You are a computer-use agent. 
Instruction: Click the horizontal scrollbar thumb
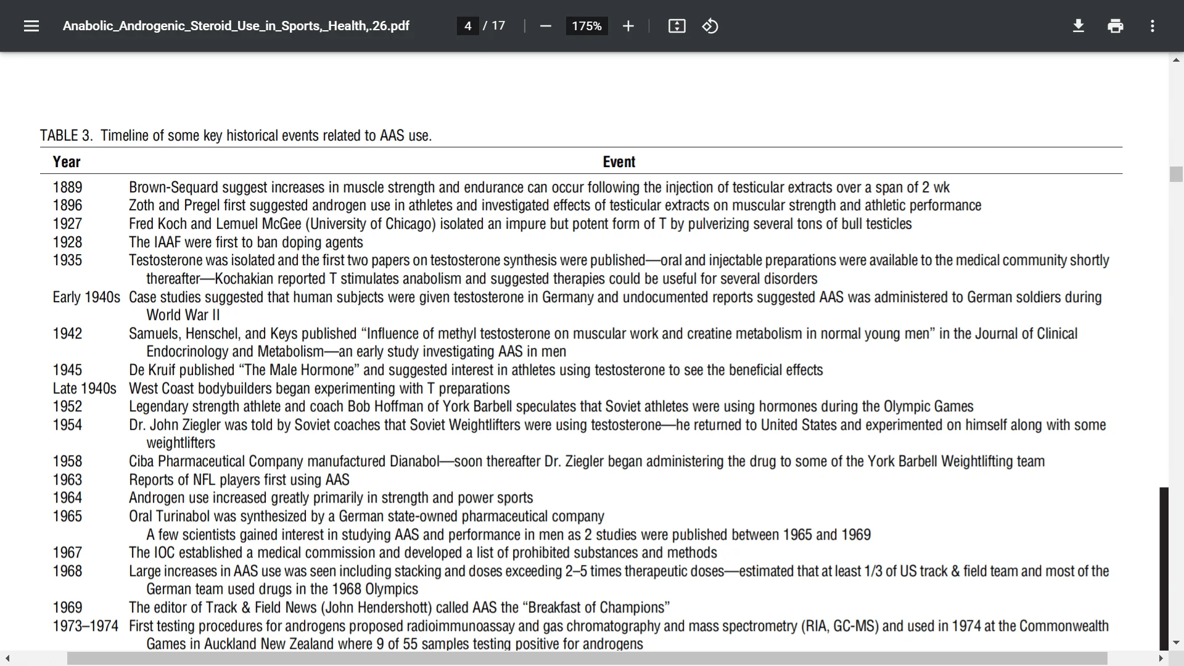tap(587, 659)
